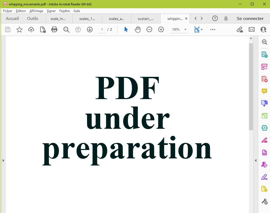Go to the Accueil home view
Screen dimensions: 270x213
click(x=12, y=19)
